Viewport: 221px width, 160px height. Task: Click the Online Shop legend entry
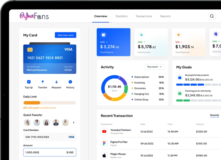148,99
